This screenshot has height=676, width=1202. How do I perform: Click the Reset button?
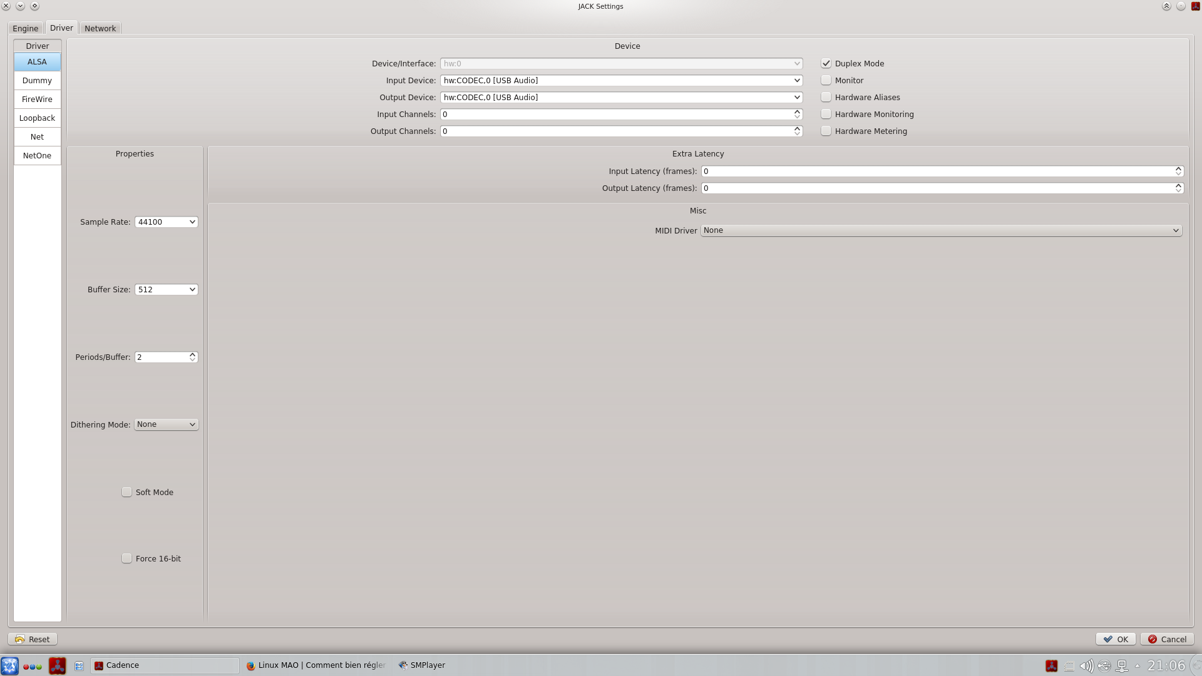33,639
